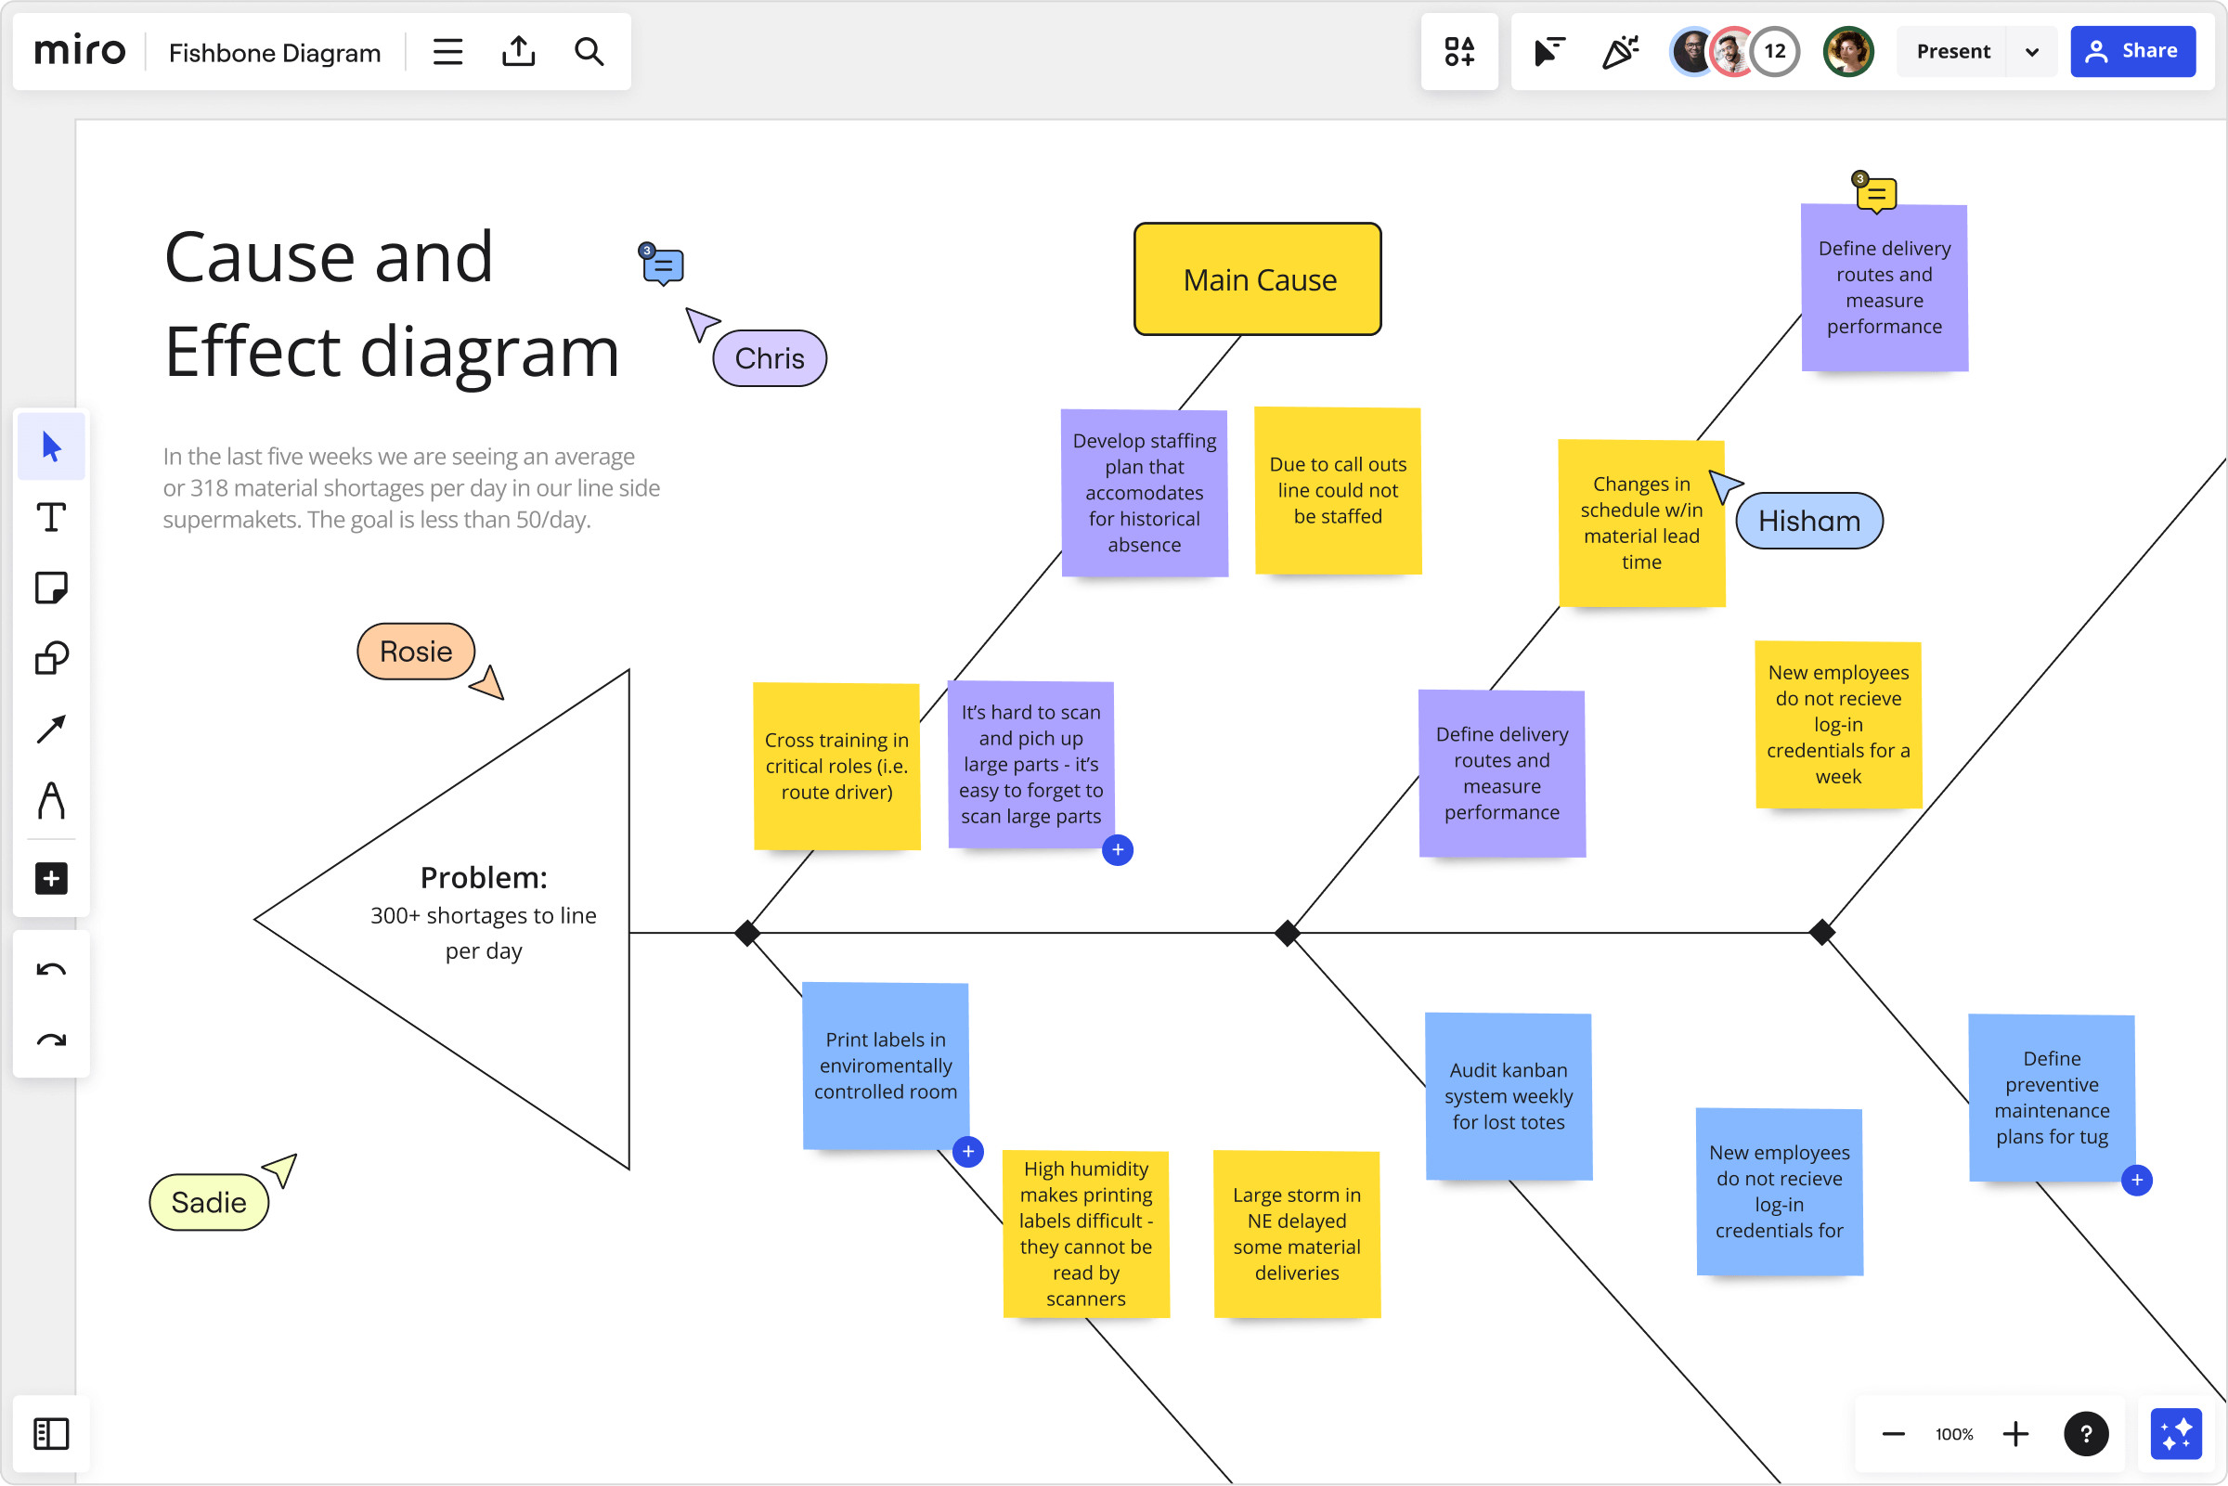This screenshot has height=1486, width=2228.
Task: Open the board search magnifier
Action: 589,51
